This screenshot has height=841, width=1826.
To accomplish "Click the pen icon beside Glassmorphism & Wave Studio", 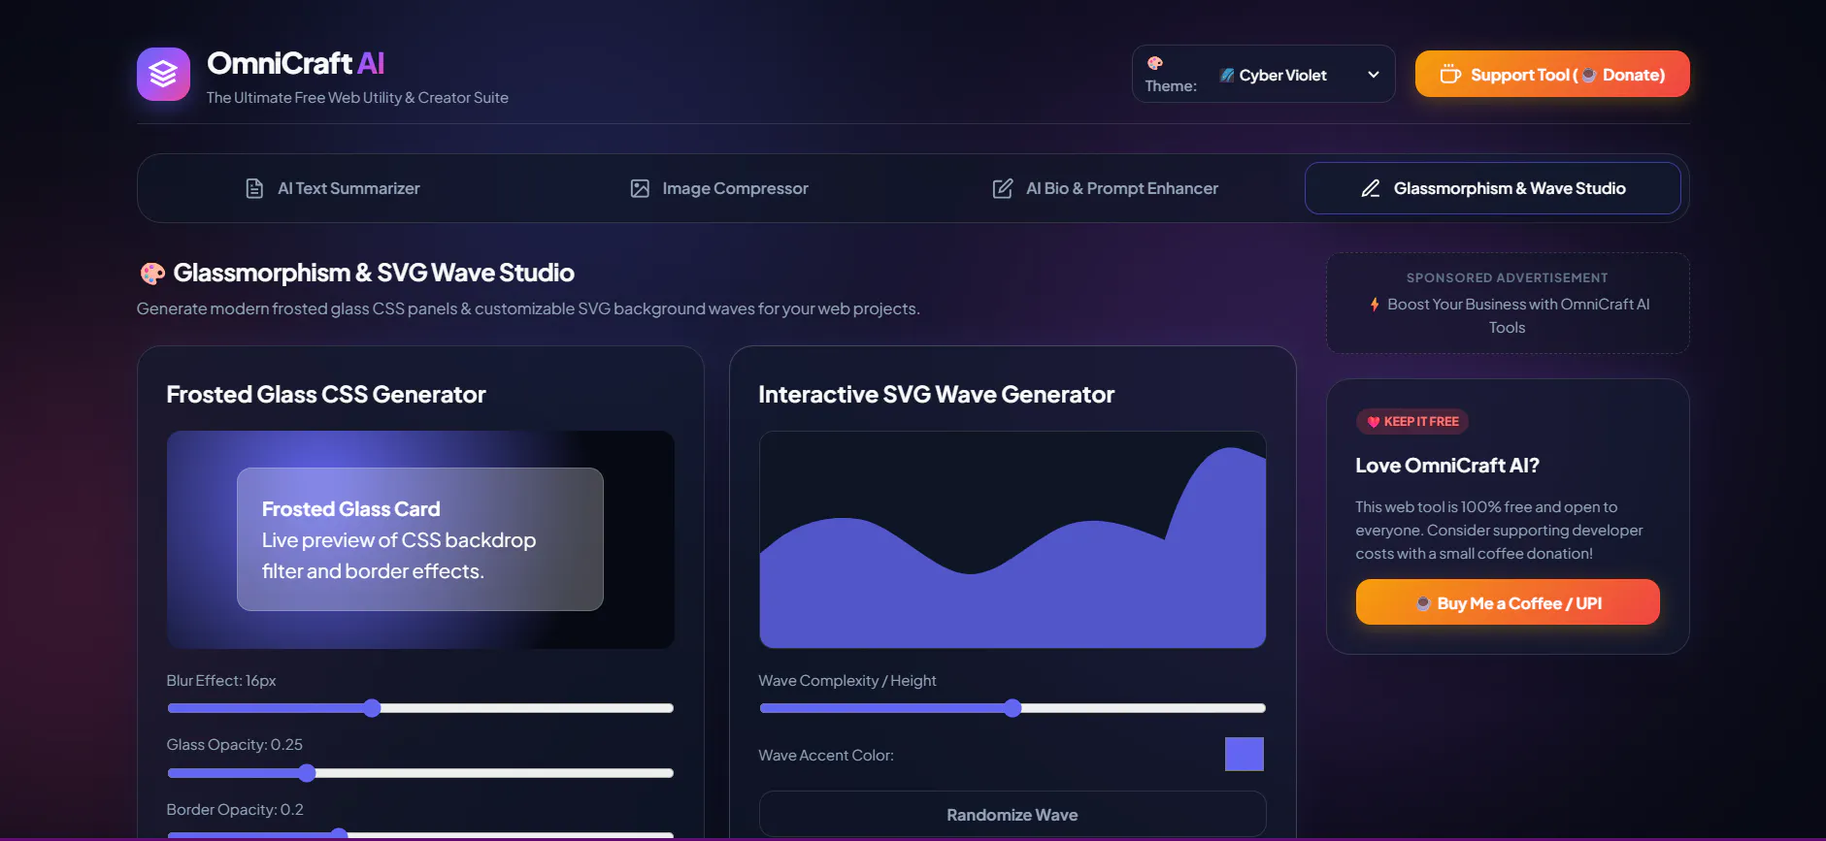I will coord(1371,188).
